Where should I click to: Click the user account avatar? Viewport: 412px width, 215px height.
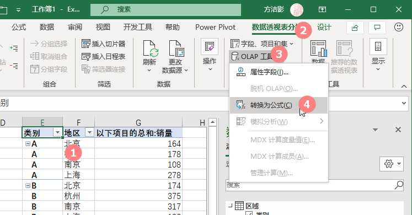(297, 10)
